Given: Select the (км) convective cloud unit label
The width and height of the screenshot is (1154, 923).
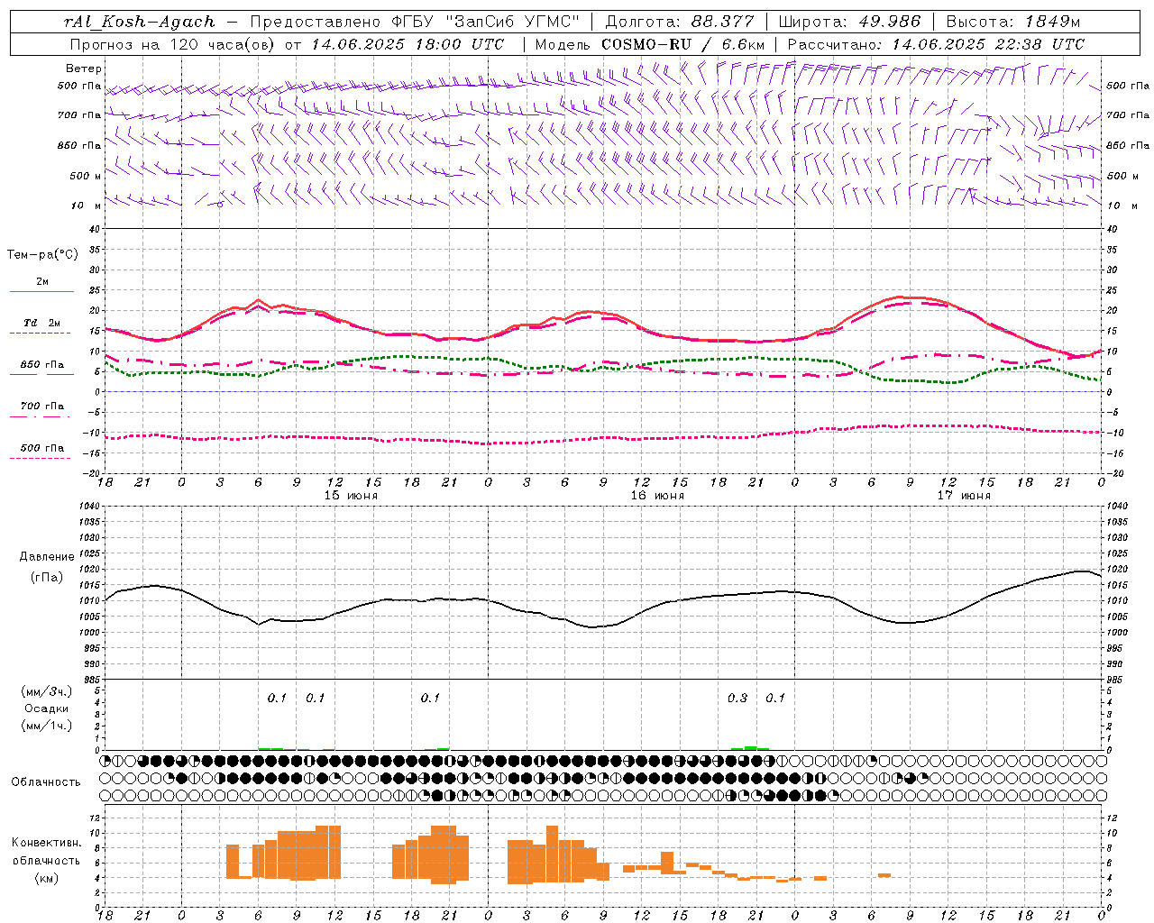Looking at the screenshot, I should click(x=48, y=878).
